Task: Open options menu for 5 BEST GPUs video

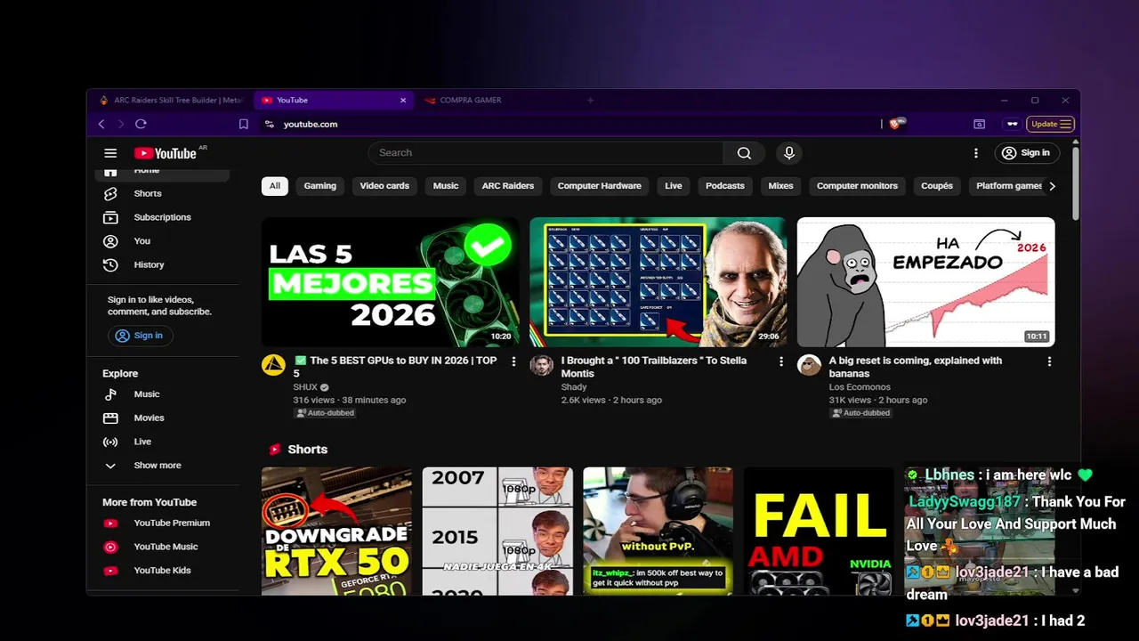Action: 513,361
